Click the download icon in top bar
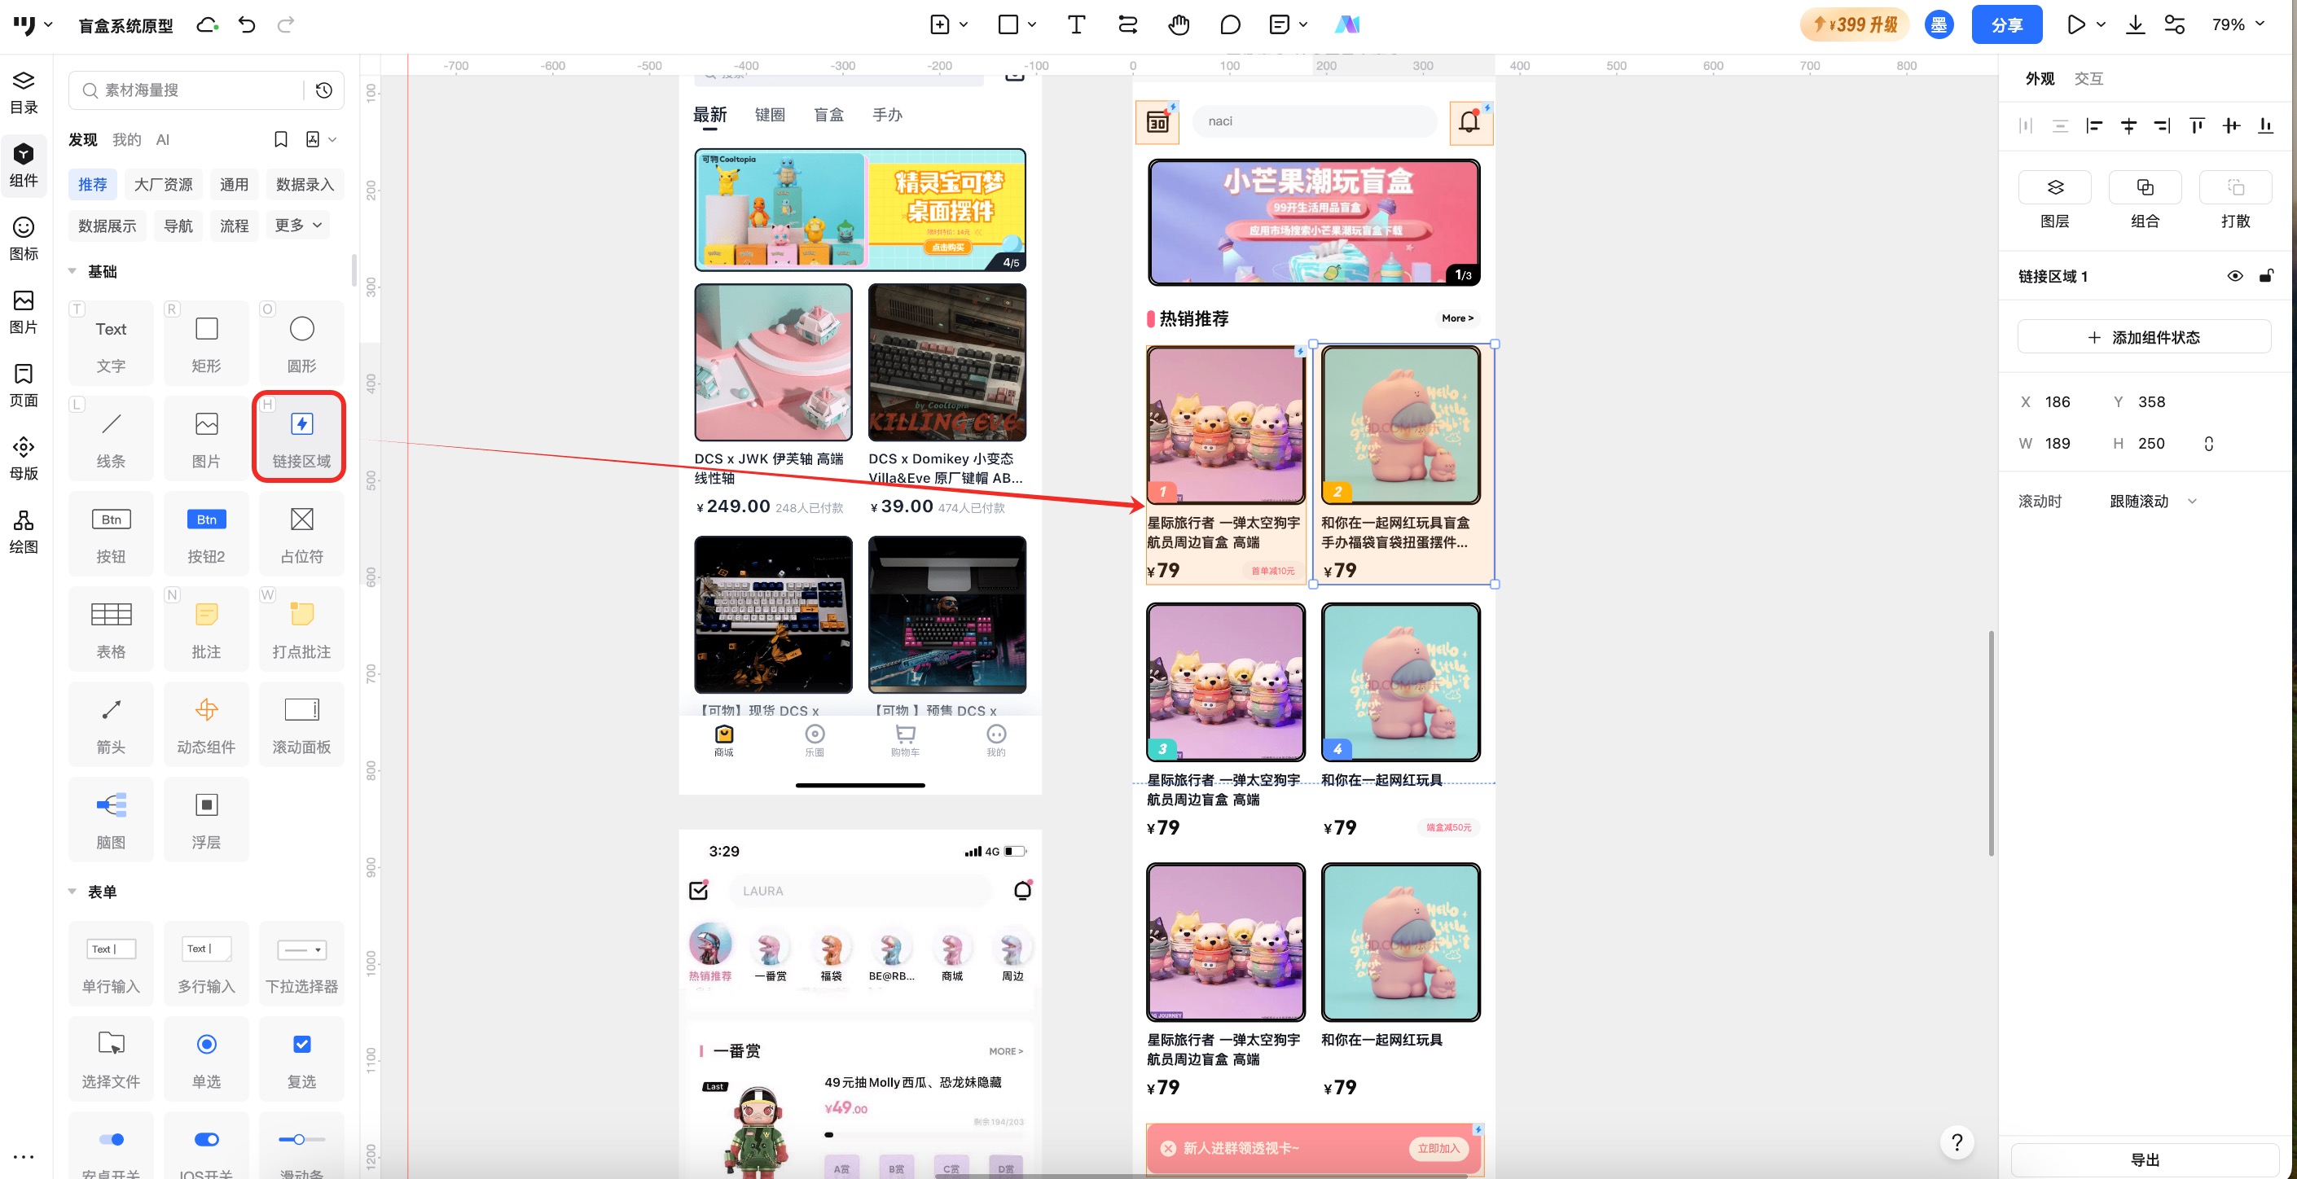2297x1179 pixels. [x=2136, y=25]
